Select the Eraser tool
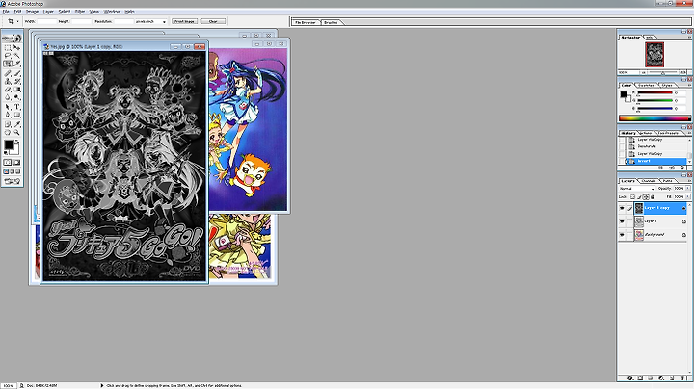The image size is (694, 389). point(8,90)
